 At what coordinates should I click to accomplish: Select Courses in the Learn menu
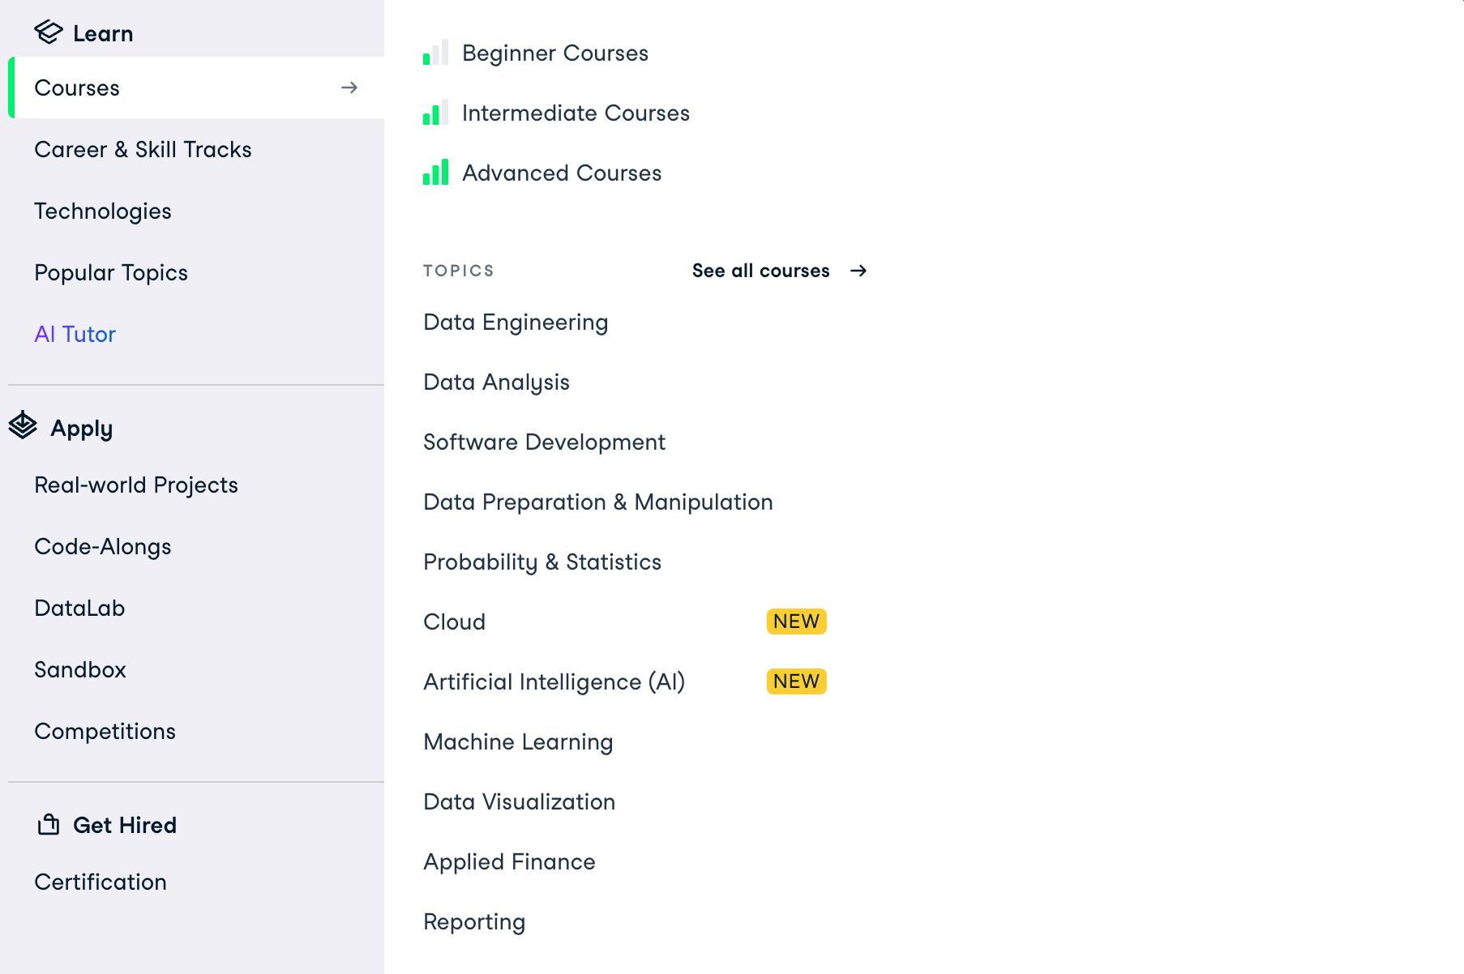pos(196,88)
